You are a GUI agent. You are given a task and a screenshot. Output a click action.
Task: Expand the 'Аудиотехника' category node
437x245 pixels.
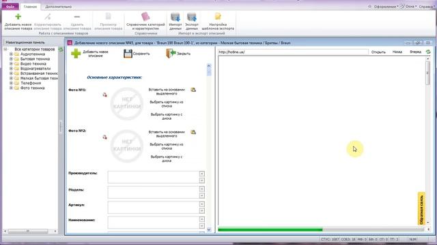[x=11, y=54]
